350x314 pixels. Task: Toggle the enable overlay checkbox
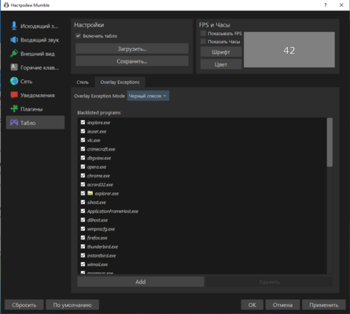(78, 36)
